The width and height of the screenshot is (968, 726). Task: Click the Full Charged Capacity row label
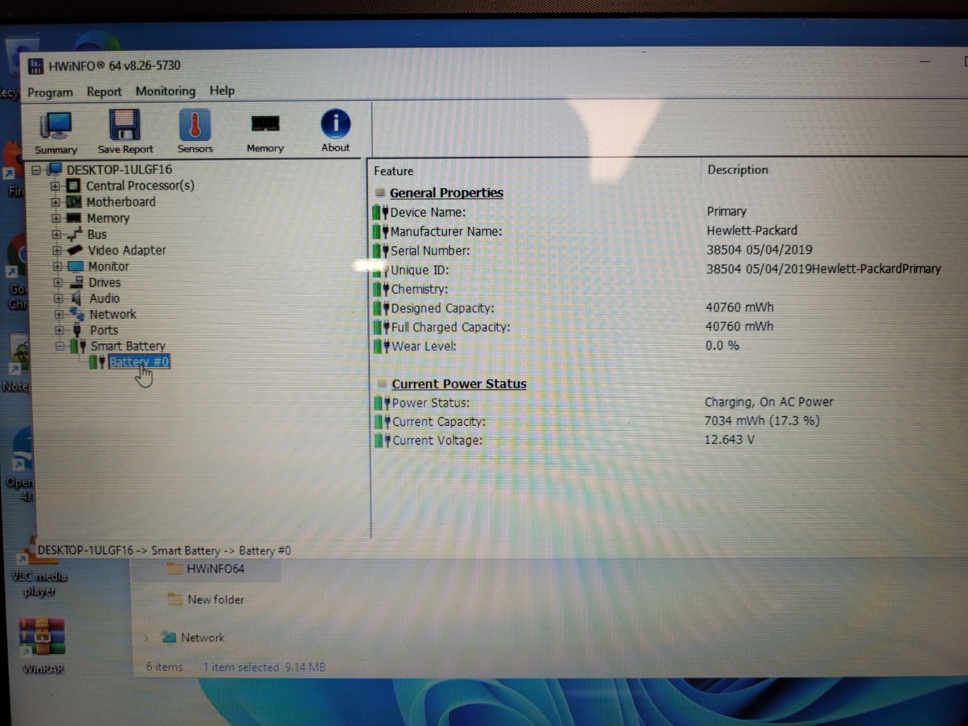click(x=451, y=327)
